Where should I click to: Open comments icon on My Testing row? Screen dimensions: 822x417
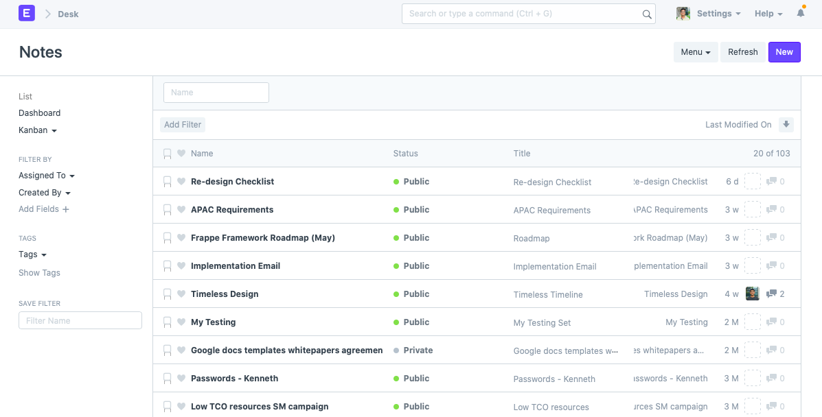tap(771, 322)
